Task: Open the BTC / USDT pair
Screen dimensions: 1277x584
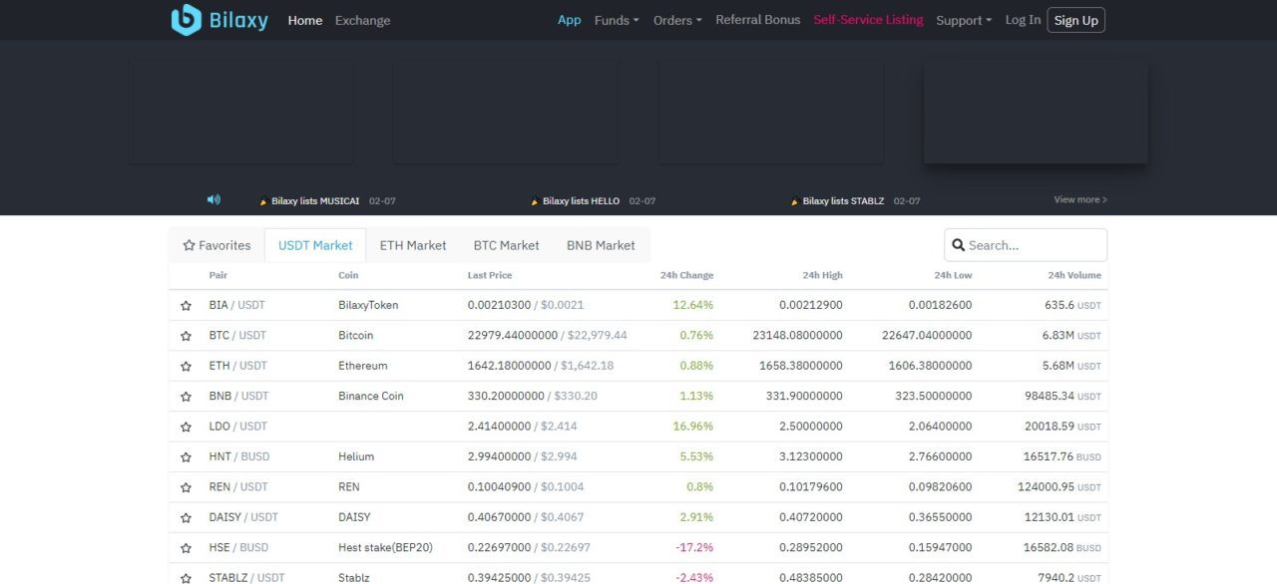Action: pos(237,335)
